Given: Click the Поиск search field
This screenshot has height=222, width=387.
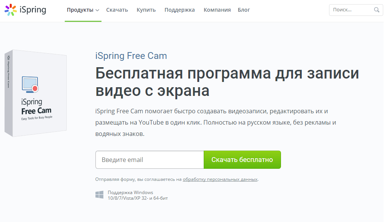Looking at the screenshot, I should pyautogui.click(x=351, y=10).
